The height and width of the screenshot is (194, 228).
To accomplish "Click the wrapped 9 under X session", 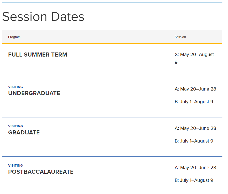I will click(176, 62).
